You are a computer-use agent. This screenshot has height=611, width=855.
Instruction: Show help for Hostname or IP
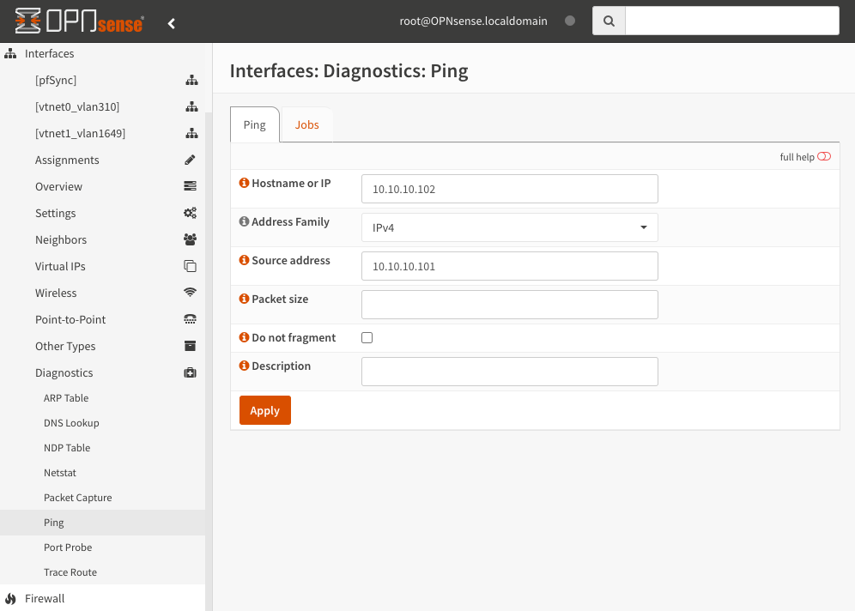click(x=245, y=183)
